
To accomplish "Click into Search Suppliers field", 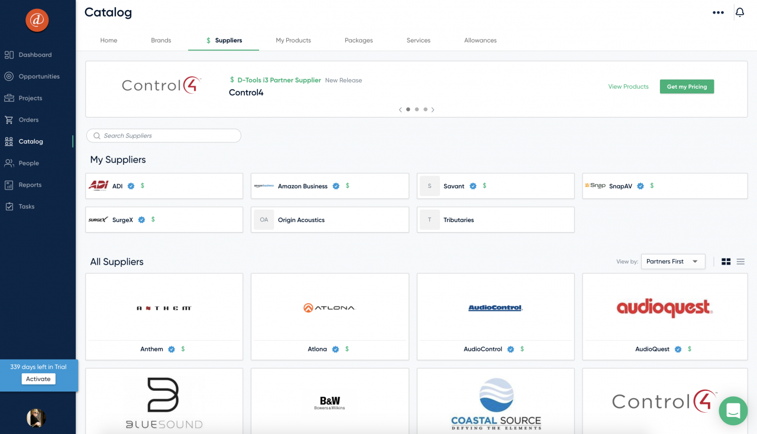I will tap(164, 136).
